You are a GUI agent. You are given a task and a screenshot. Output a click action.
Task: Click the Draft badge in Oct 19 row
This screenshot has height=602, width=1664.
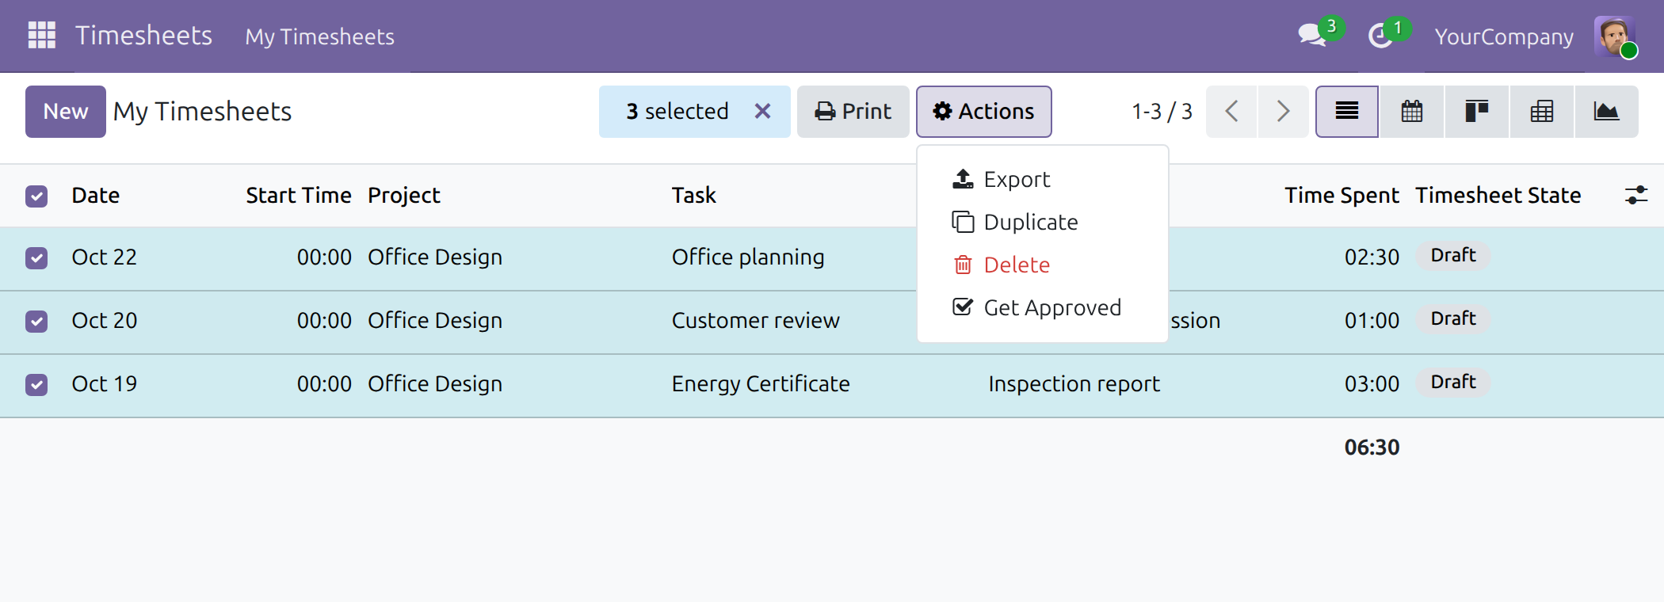pos(1453,382)
